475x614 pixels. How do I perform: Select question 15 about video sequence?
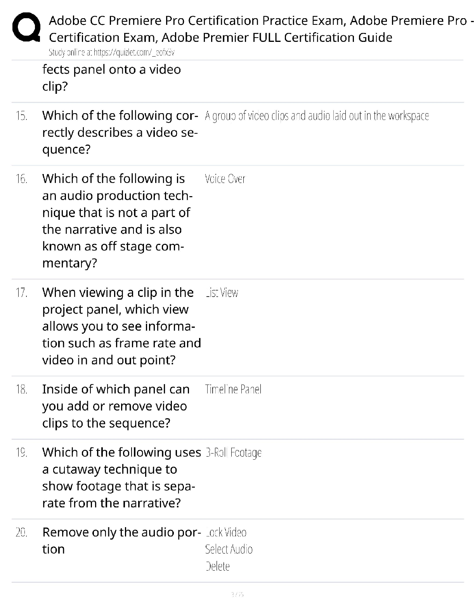pyautogui.click(x=120, y=132)
